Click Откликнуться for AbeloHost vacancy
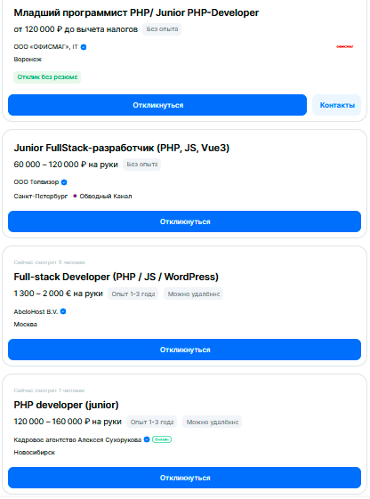This screenshot has width=370, height=499. click(x=184, y=350)
